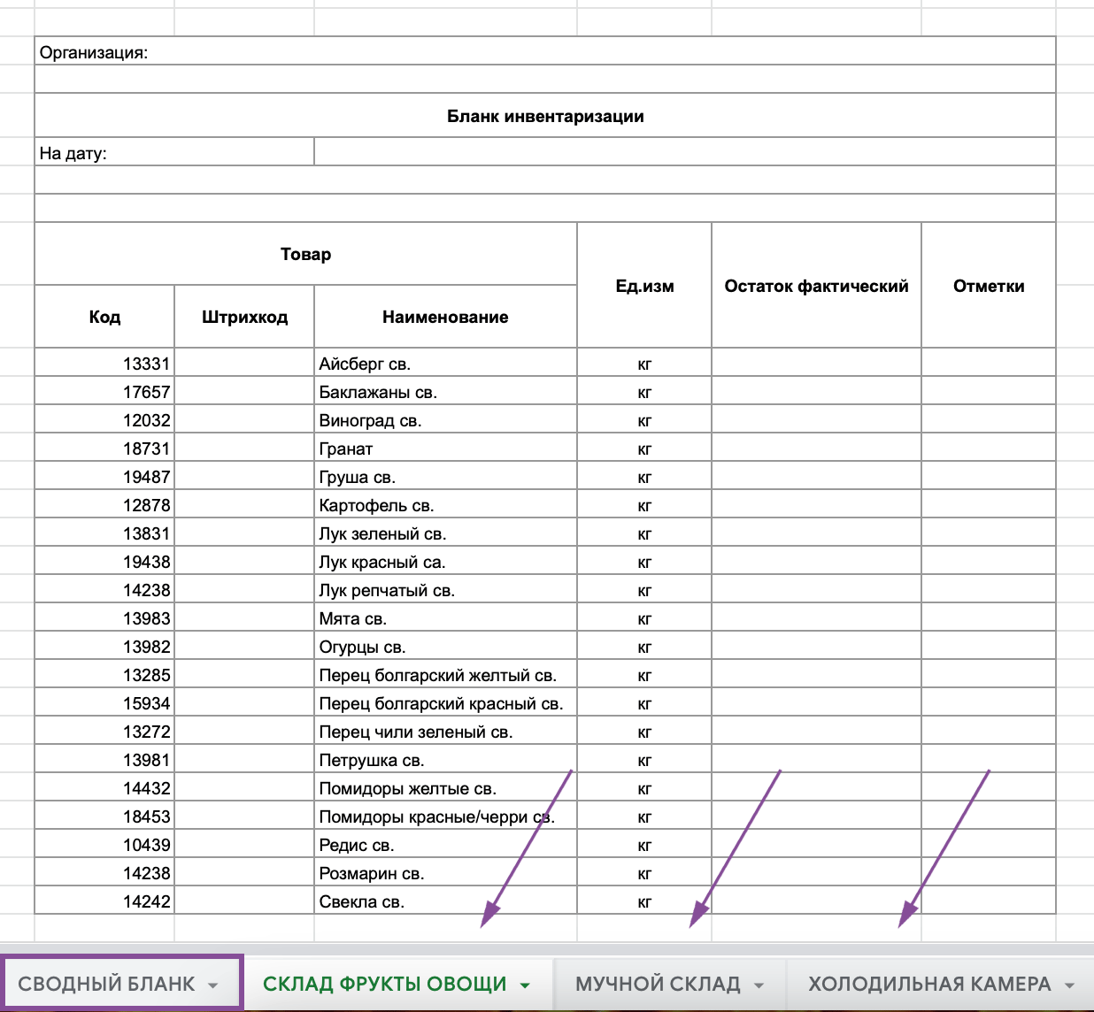Viewport: 1094px width, 1012px height.
Task: Click the code cell 12878
Action: pyautogui.click(x=104, y=505)
